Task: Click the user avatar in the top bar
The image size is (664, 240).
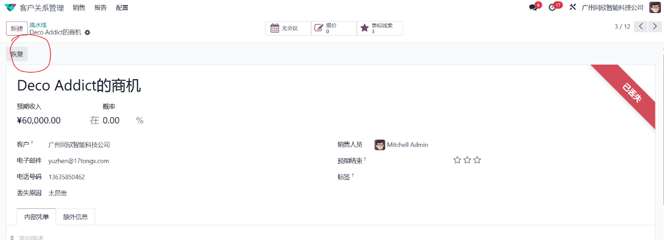Action: point(655,8)
